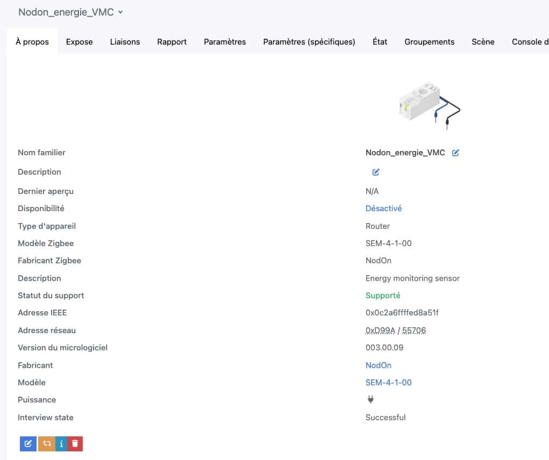
Task: Open Paramètres (spécifiques) tab
Action: (309, 42)
